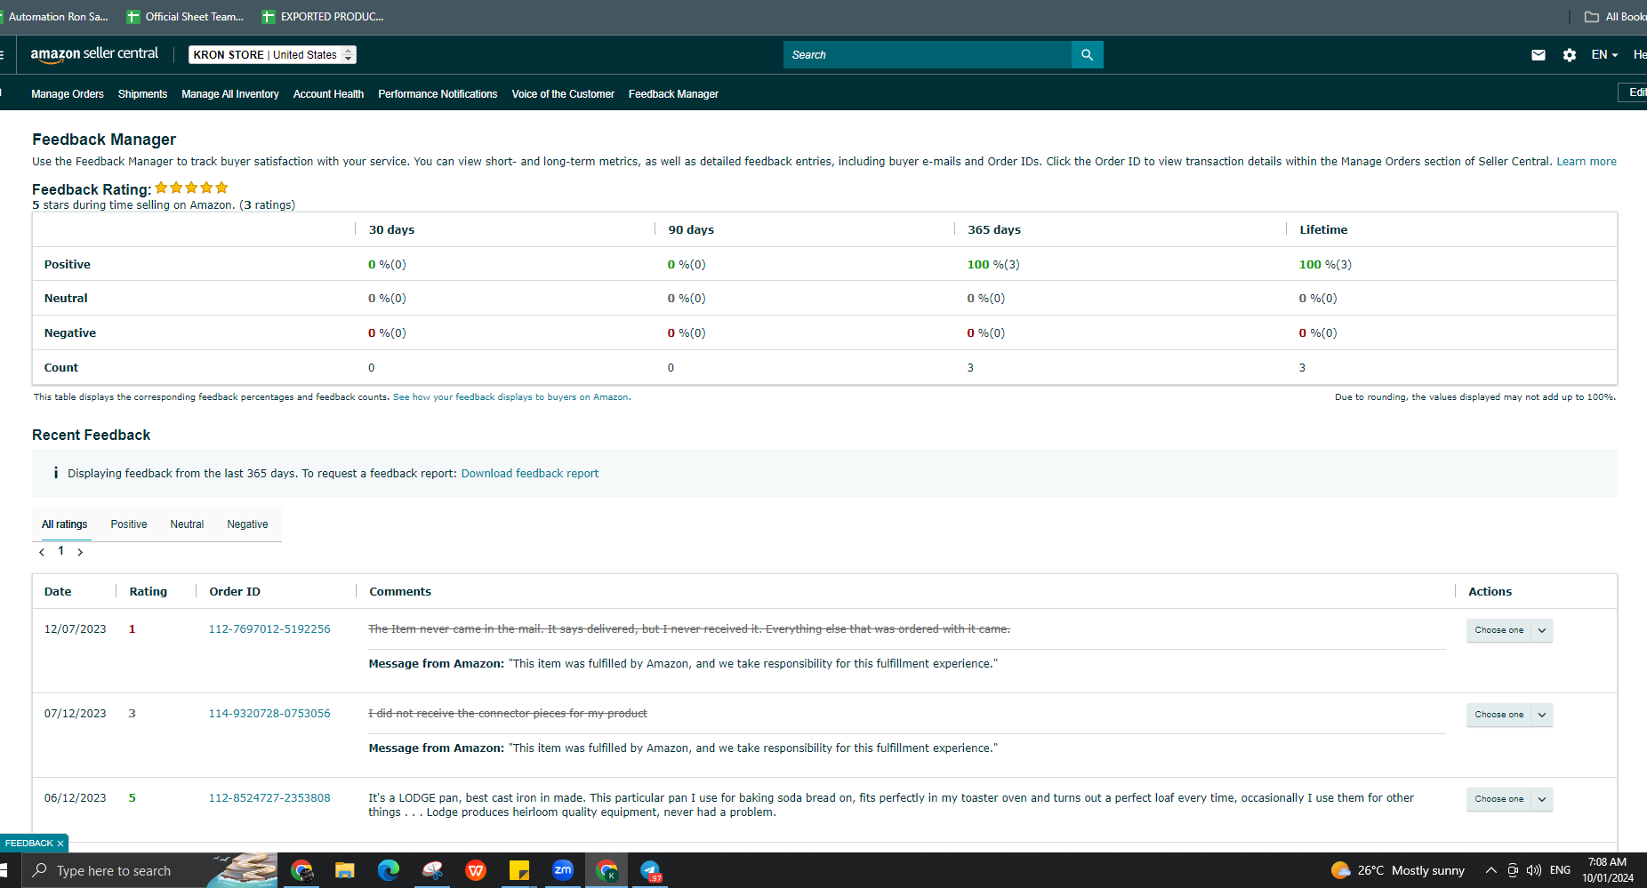Click the 365 days count value 3
The image size is (1647, 888).
970,368
